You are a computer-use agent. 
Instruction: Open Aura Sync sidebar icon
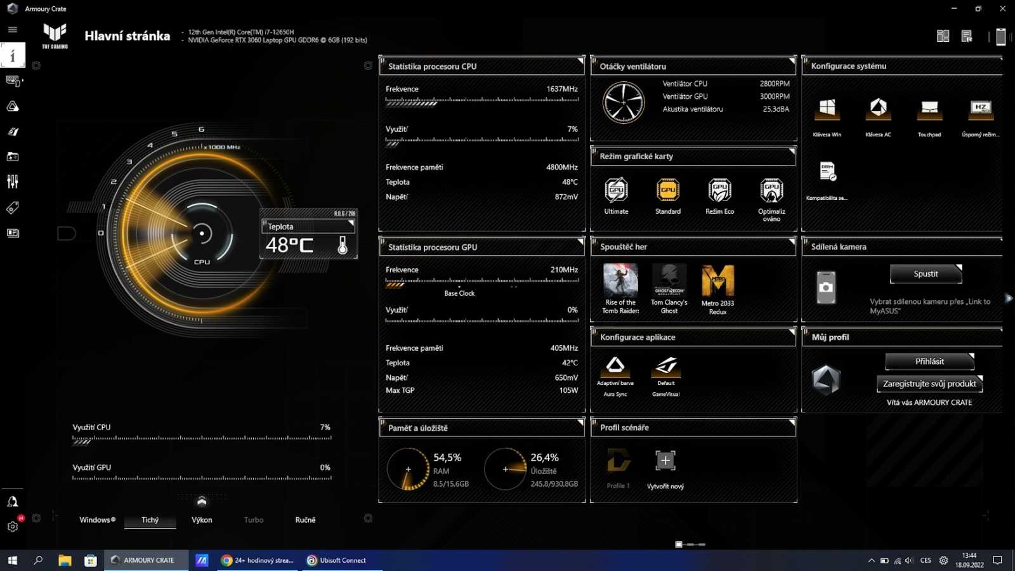(13, 106)
